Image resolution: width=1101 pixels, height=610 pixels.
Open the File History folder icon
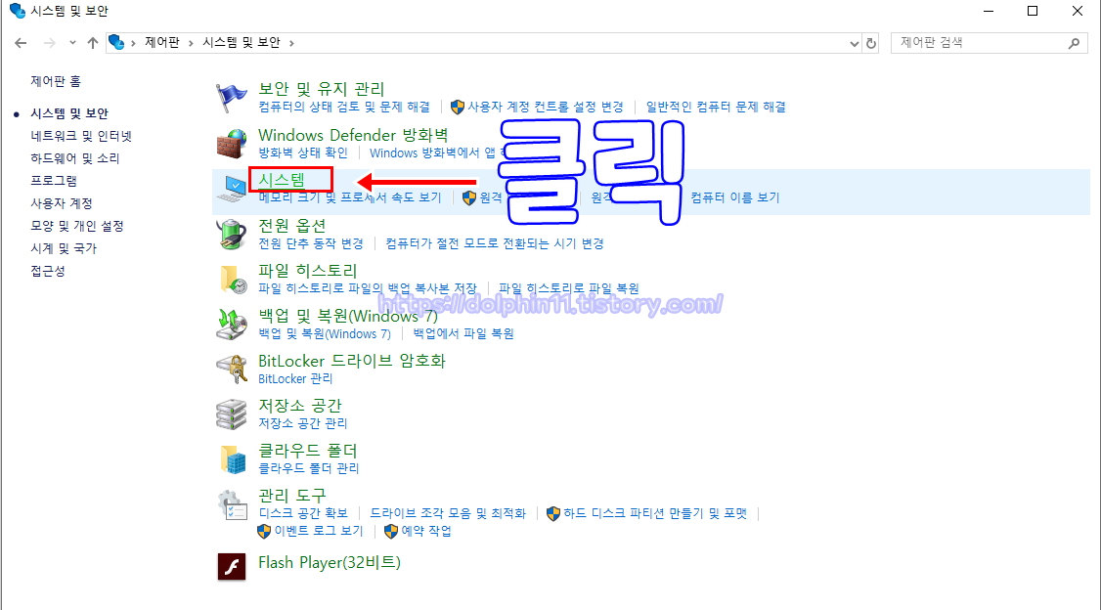point(233,280)
